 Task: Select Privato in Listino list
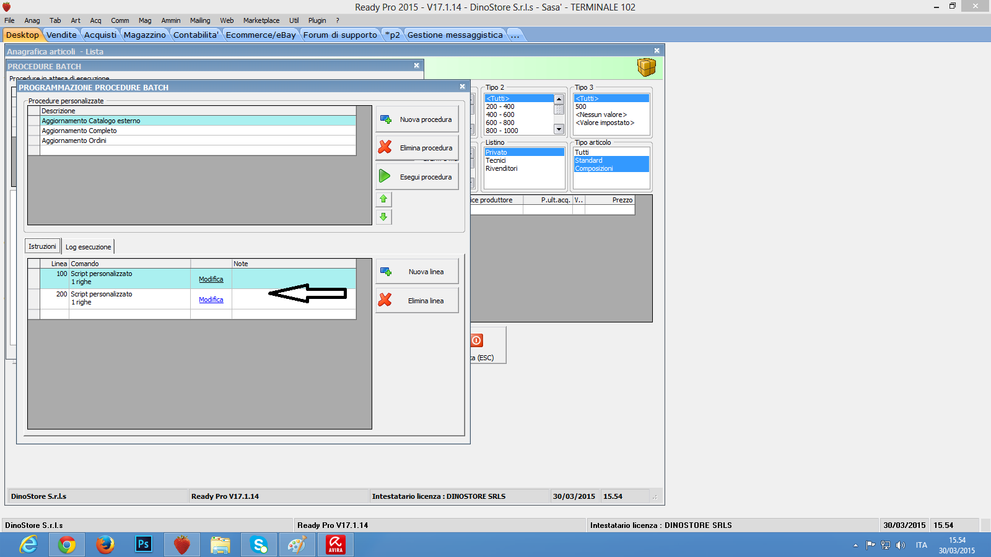[x=524, y=152]
